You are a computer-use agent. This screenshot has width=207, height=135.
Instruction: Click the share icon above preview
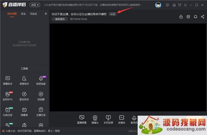click(203, 17)
